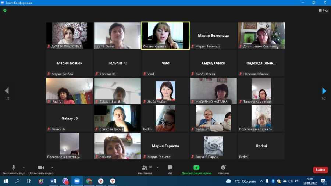Image resolution: width=331 pixels, height=186 pixels.
Task: Go to the previous page of participants
Action: click(7, 91)
